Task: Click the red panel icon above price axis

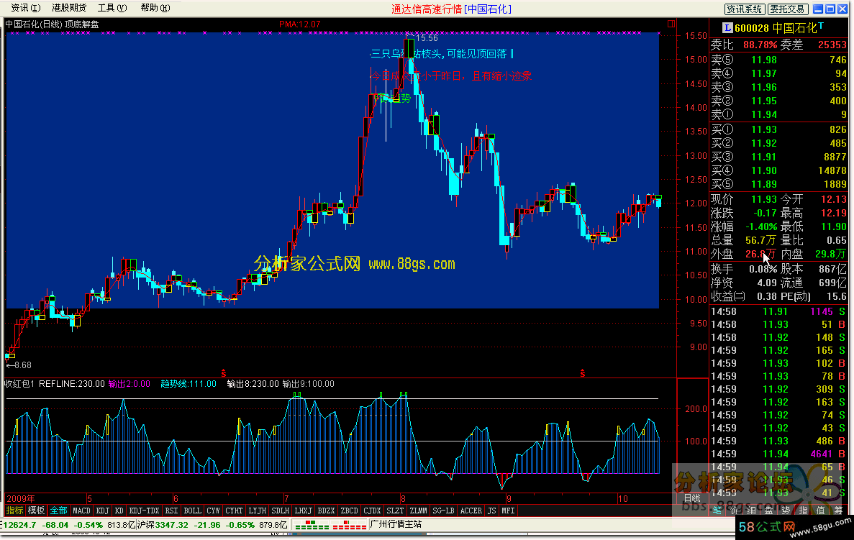Action: pyautogui.click(x=671, y=24)
